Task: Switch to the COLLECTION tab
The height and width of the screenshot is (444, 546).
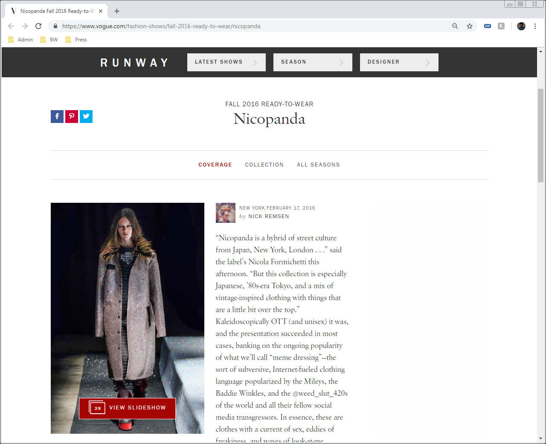Action: coord(264,164)
